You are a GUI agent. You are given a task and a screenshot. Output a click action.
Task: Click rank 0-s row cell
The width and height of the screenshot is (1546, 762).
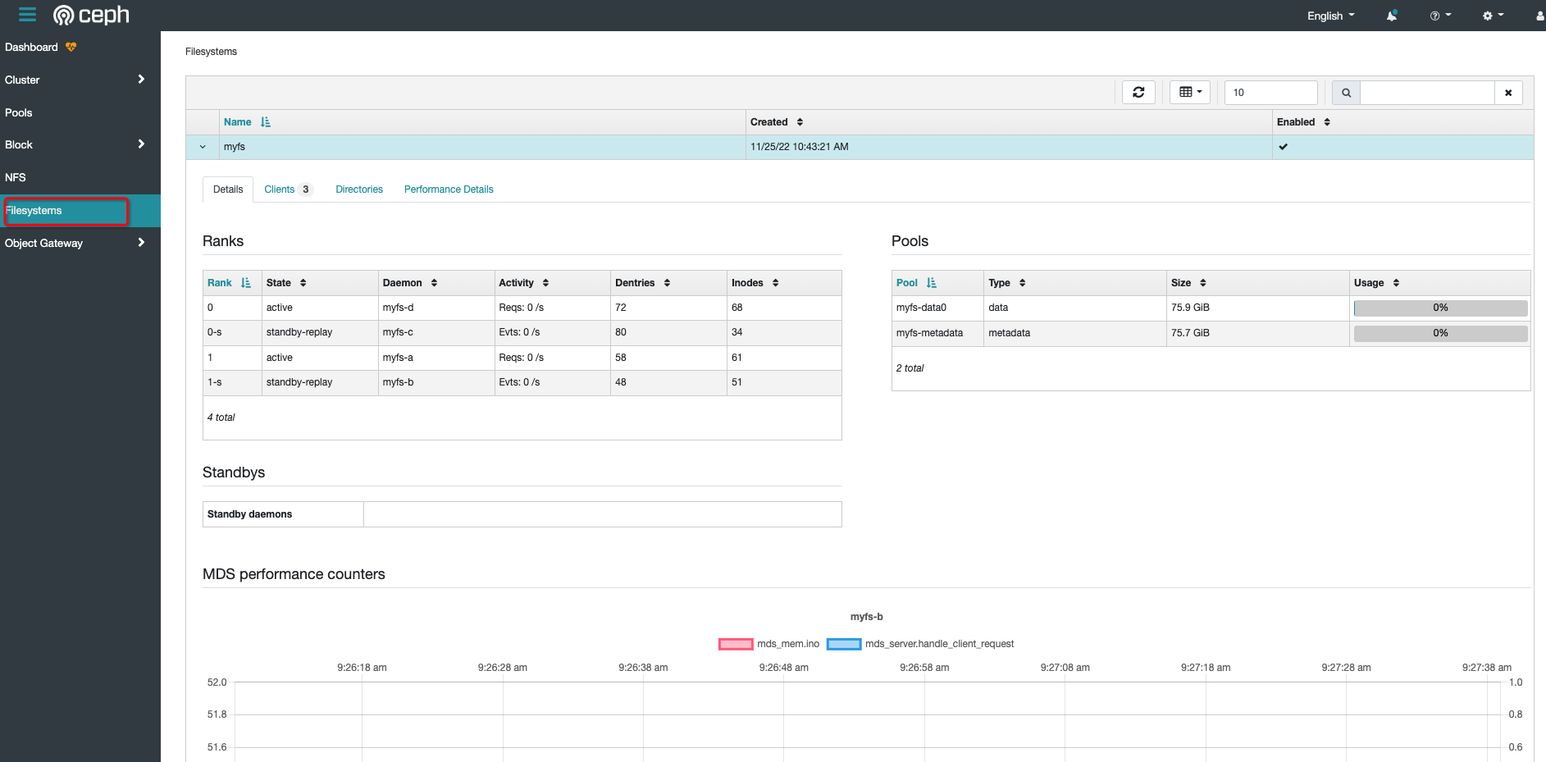tap(232, 332)
